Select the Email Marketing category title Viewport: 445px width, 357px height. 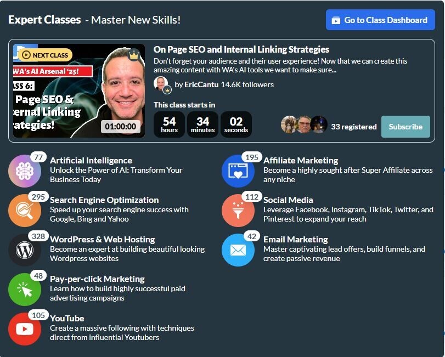click(x=295, y=239)
